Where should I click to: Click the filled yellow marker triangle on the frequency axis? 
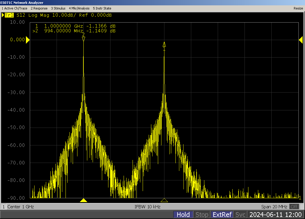[x=84, y=200]
